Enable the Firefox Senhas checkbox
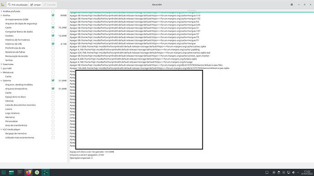314x176 pixels. pyautogui.click(x=53, y=60)
